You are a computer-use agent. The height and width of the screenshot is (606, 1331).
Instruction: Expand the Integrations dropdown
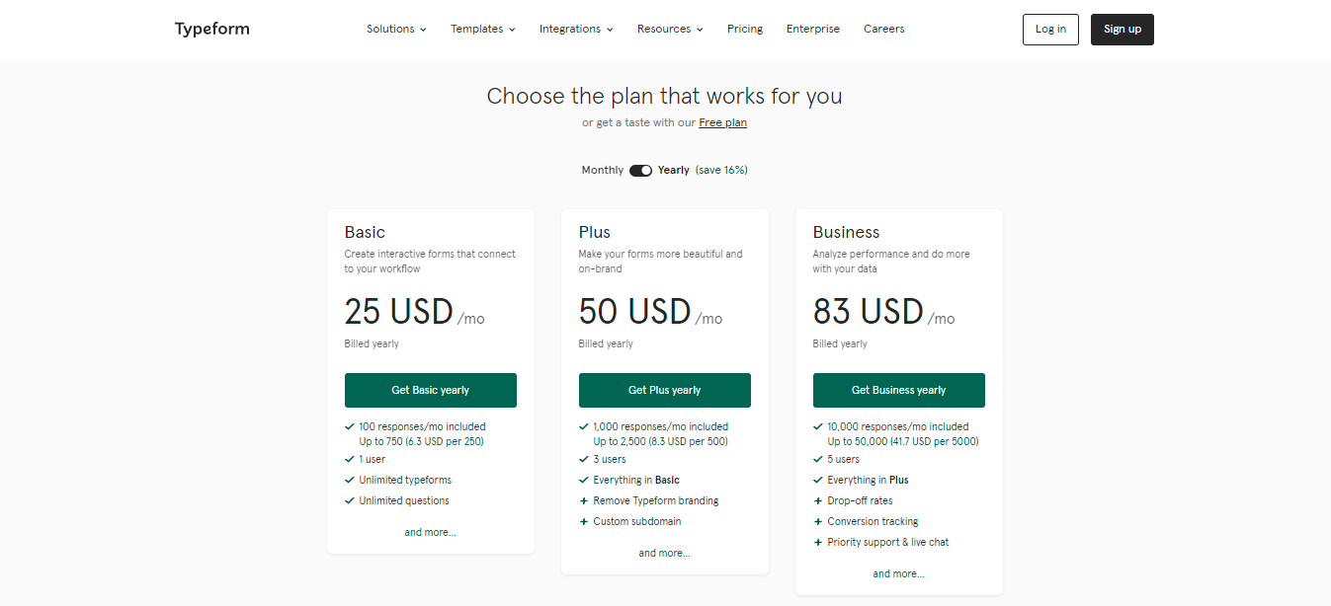coord(575,29)
